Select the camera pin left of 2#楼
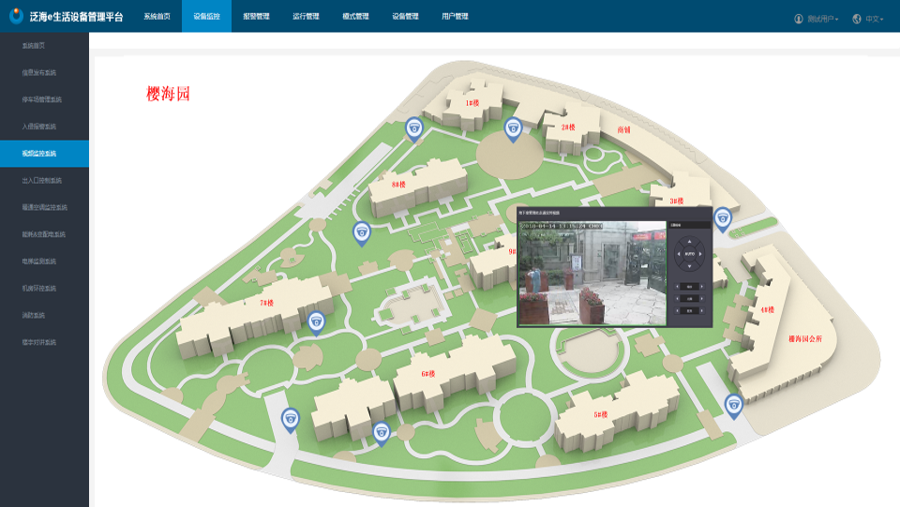Viewport: 900px width, 507px height. click(x=512, y=127)
